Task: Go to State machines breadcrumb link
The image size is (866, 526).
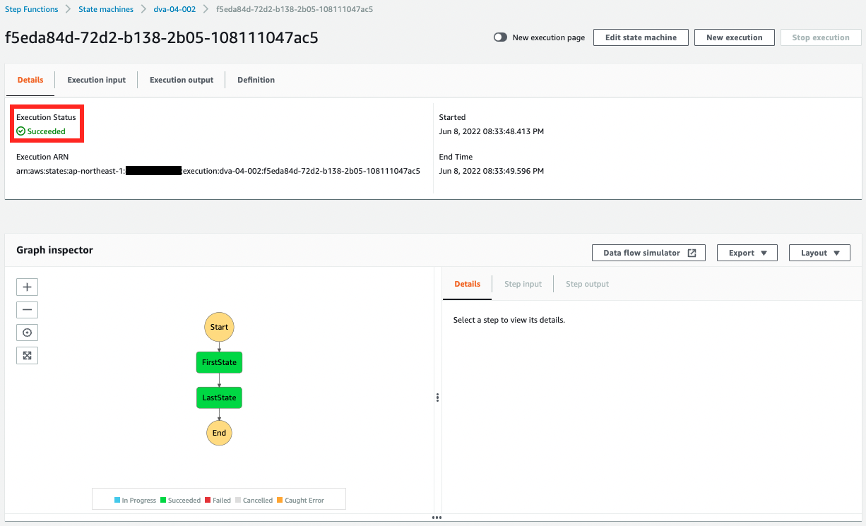Action: [106, 9]
